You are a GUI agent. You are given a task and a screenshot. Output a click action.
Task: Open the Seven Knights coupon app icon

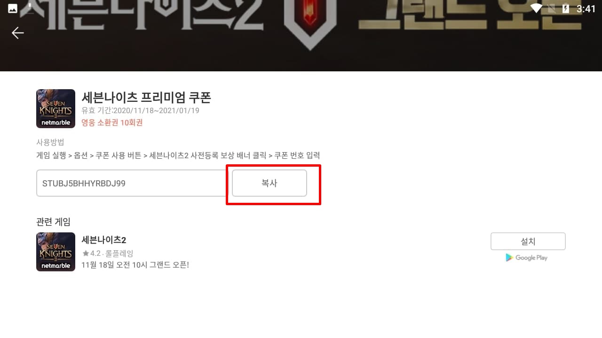[55, 108]
